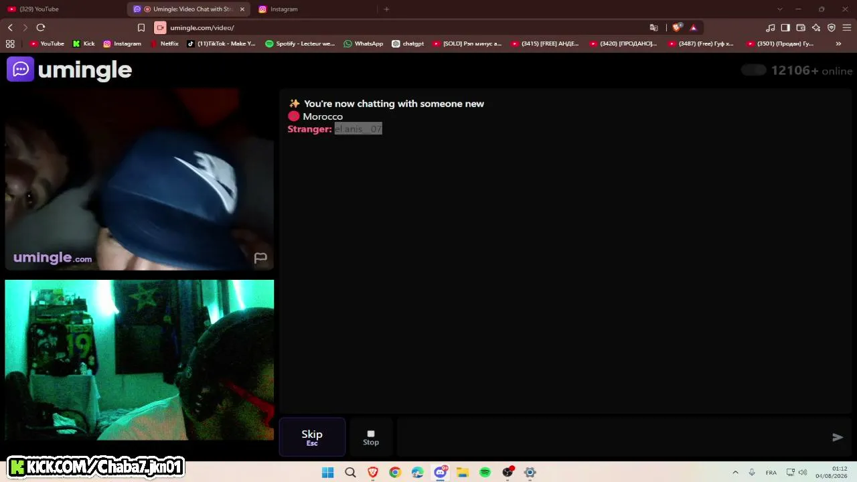Viewport: 857px width, 482px height.
Task: Click the chat message input field
Action: tap(611, 437)
